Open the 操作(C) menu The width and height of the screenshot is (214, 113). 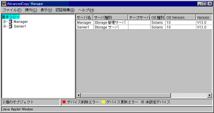tap(31, 10)
